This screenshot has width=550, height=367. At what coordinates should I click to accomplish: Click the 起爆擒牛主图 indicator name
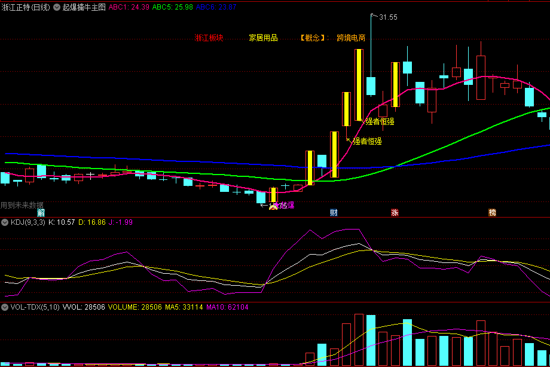point(84,7)
